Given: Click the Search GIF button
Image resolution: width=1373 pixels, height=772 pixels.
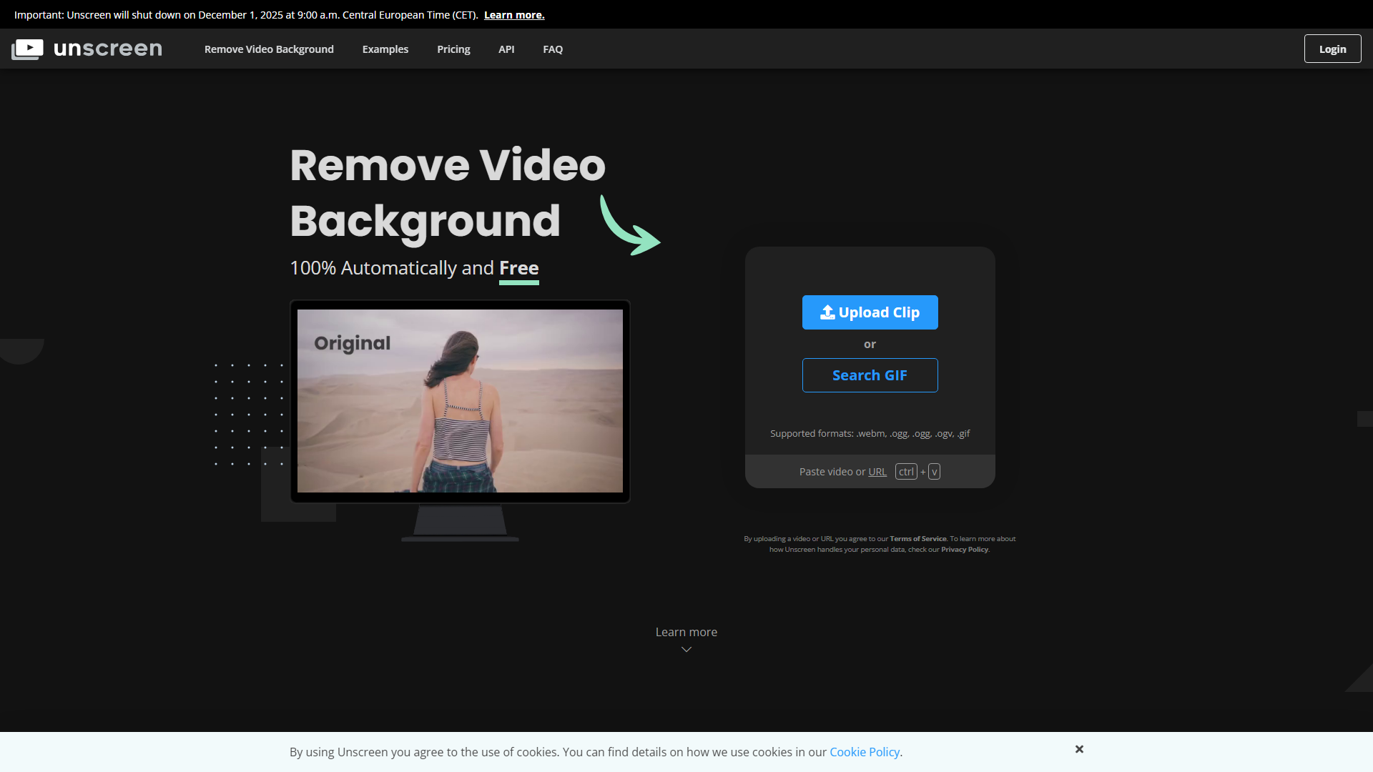Looking at the screenshot, I should point(870,375).
